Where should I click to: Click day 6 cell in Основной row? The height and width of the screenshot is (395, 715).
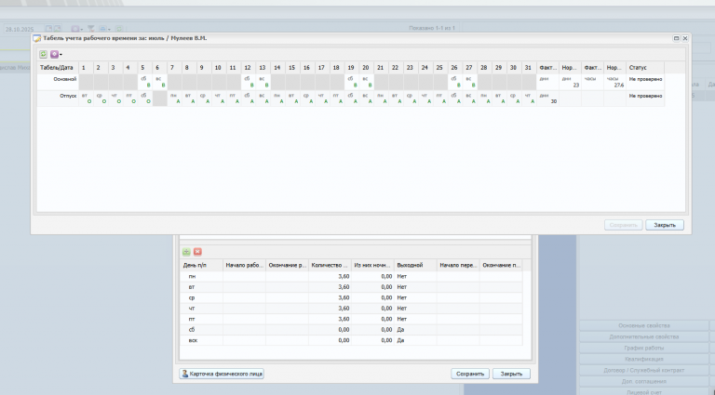(159, 82)
